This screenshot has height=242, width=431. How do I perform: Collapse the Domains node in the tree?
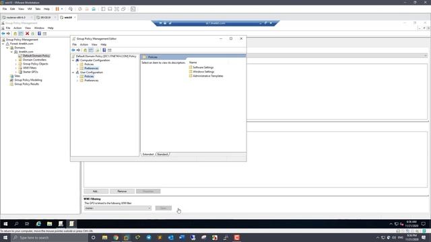[7, 48]
